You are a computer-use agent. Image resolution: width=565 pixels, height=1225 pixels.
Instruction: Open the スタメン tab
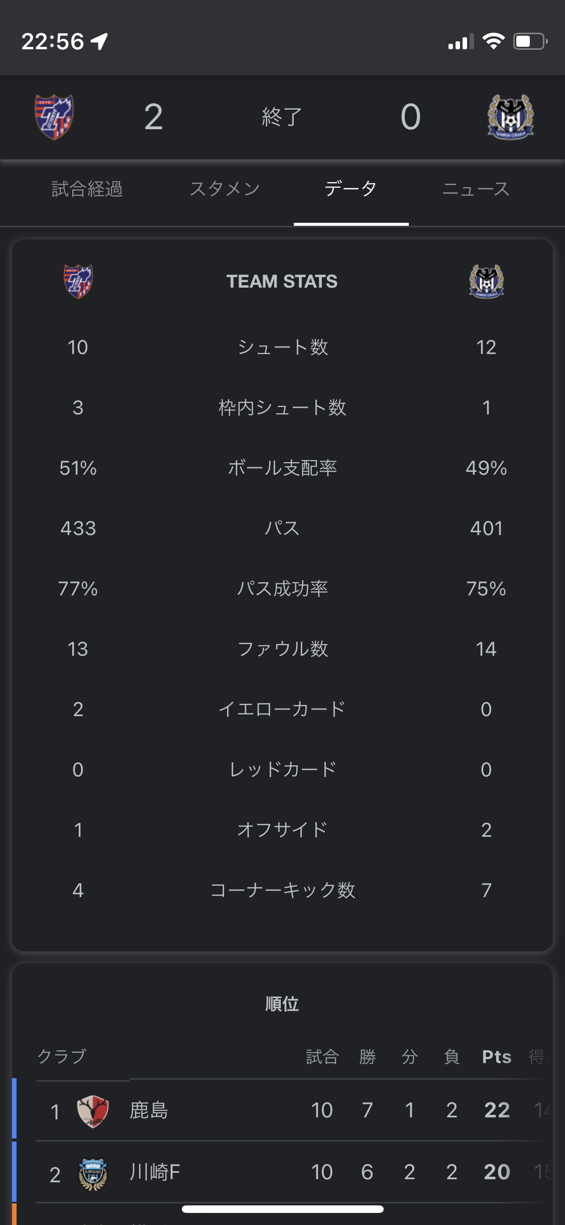[224, 189]
